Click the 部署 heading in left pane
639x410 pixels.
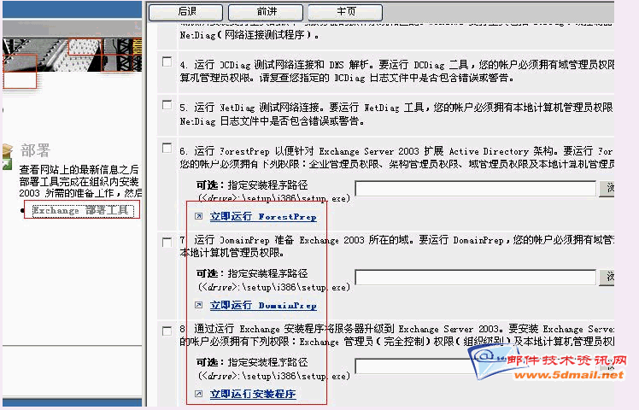pos(36,150)
